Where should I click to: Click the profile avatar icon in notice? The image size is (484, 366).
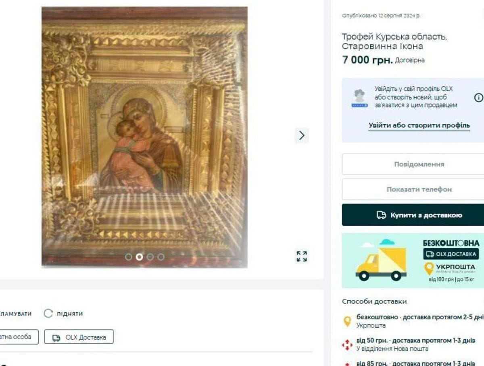(359, 98)
